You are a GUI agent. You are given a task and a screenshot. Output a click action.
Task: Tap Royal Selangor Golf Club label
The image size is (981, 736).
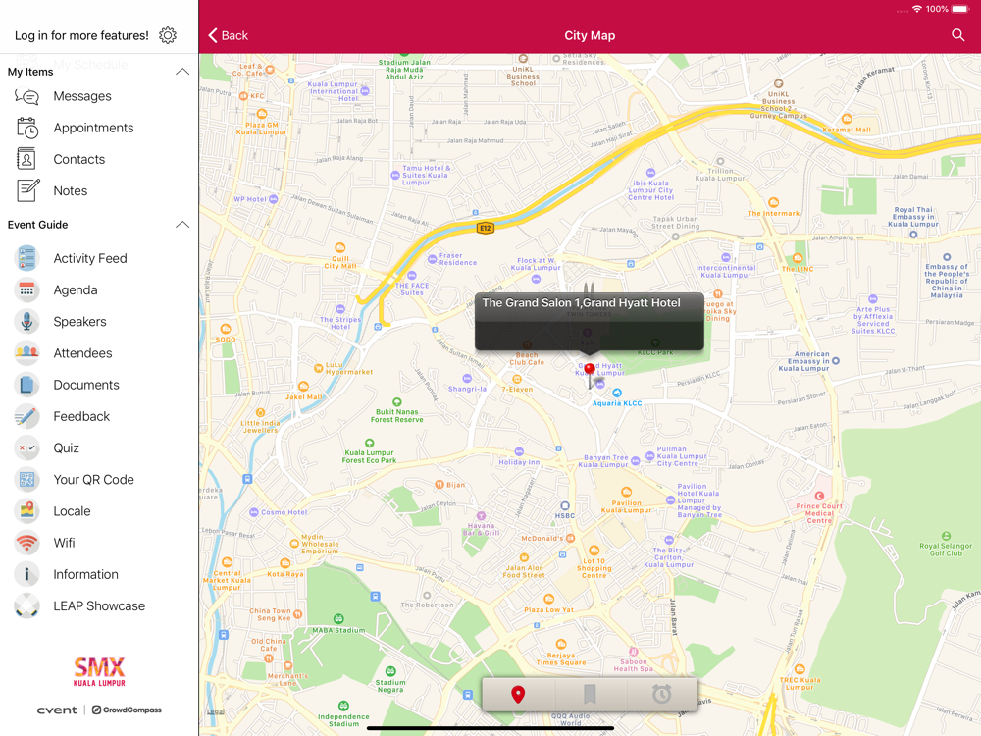(946, 550)
